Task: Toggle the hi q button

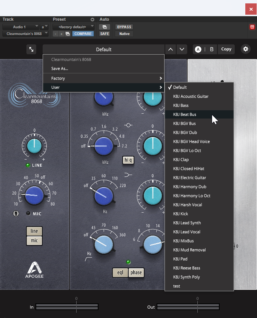Action: [128, 160]
